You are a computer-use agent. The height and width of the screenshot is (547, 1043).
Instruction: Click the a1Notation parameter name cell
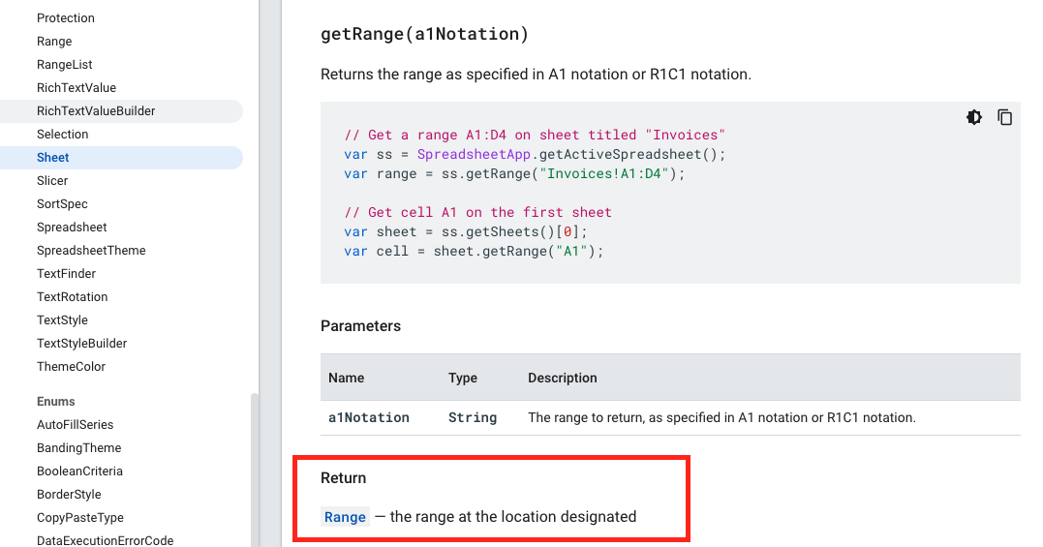pos(369,417)
